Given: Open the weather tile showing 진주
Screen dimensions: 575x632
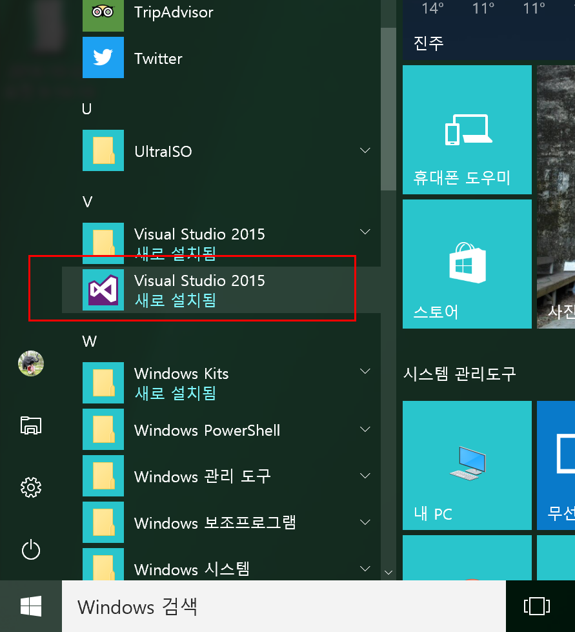Looking at the screenshot, I should [x=489, y=30].
